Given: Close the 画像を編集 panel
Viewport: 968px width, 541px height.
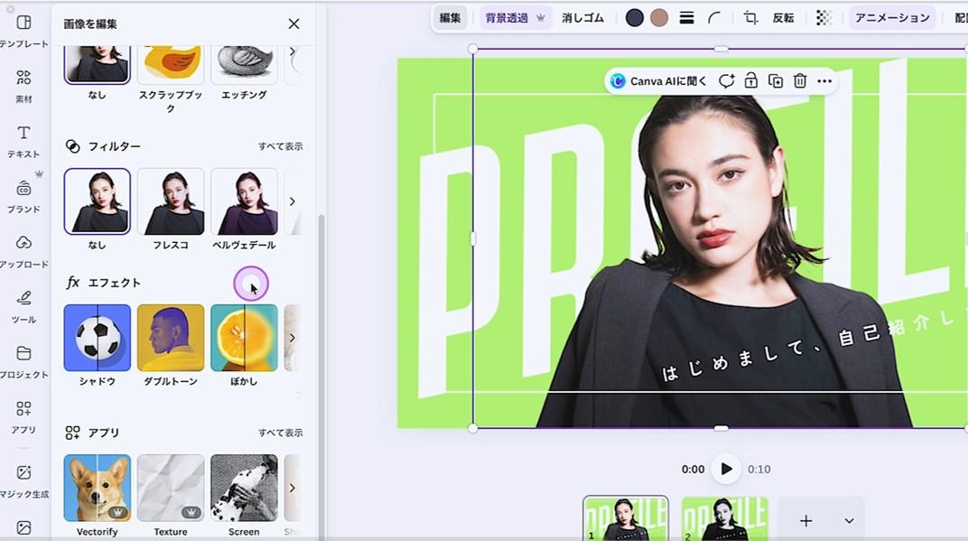Looking at the screenshot, I should point(293,23).
